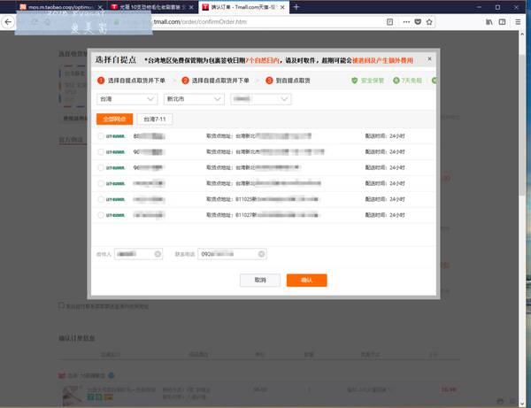Click the green 安全保管 shield badge
Image resolution: width=531 pixels, height=408 pixels.
368,81
